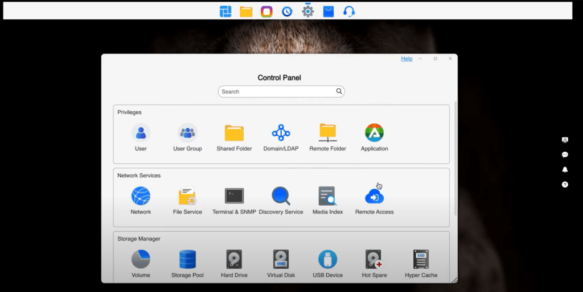
Task: Click the Help link
Action: coord(407,59)
